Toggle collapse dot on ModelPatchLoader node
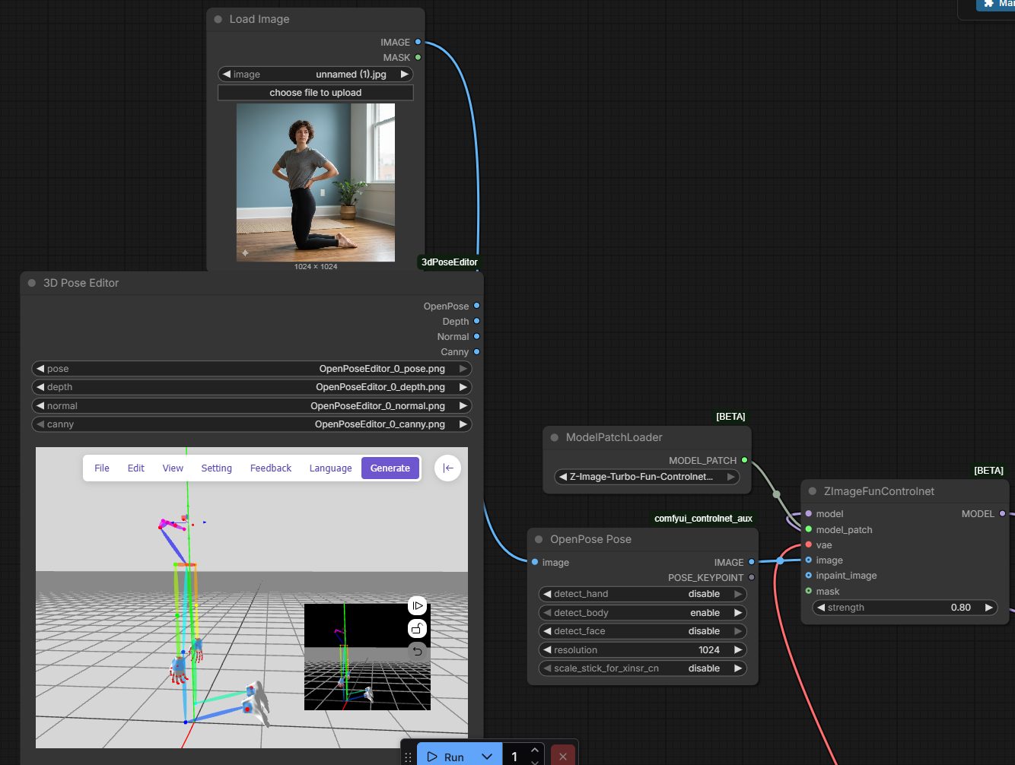Screen dimensions: 1015x765 click(x=555, y=437)
